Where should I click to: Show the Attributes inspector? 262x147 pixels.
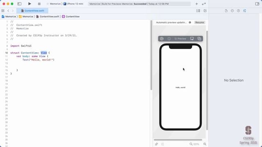(x=244, y=11)
